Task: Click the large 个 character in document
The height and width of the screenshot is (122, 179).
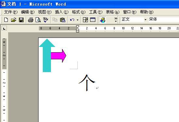Action: point(87,83)
